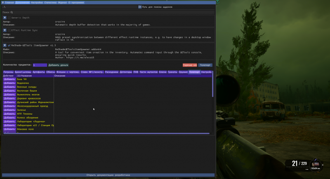Open the Дополнения tab

[22, 2]
